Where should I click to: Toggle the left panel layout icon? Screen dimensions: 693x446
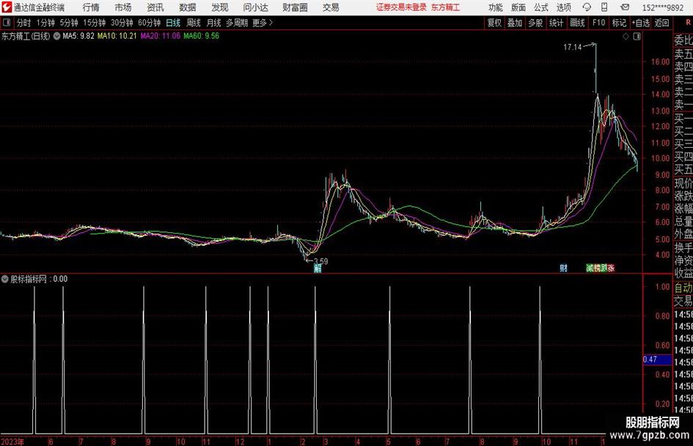pos(7,23)
